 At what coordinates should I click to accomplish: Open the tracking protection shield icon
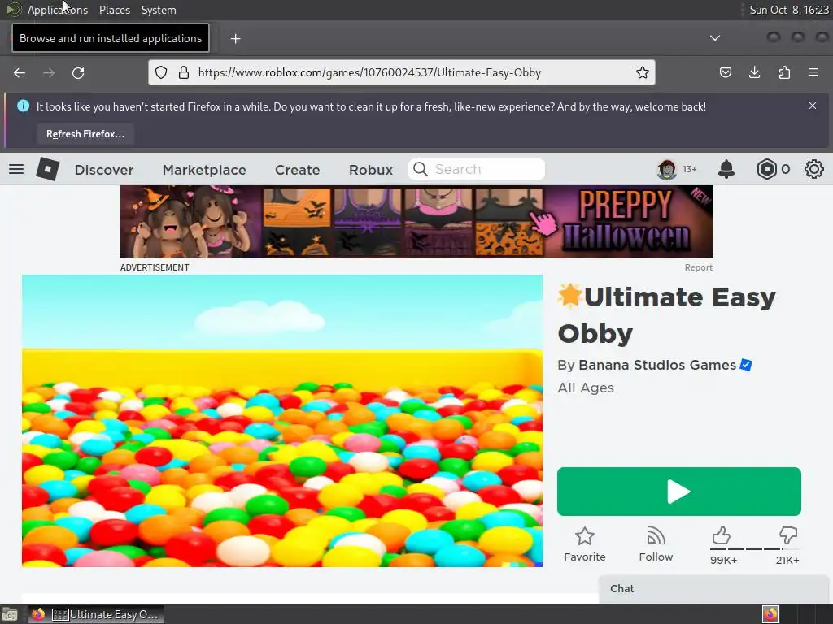[161, 72]
